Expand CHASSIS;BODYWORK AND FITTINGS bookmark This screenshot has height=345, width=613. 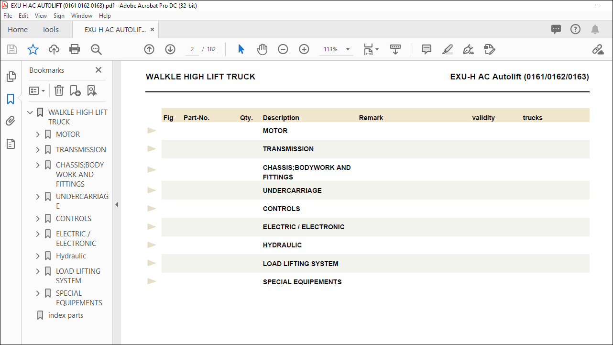point(38,165)
